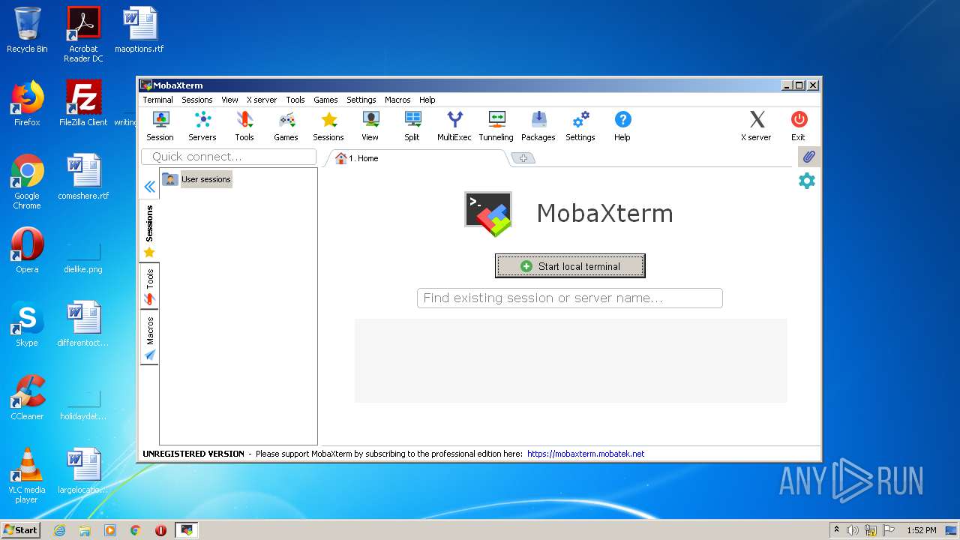Open Chrome from the taskbar
The height and width of the screenshot is (540, 960).
tap(135, 530)
